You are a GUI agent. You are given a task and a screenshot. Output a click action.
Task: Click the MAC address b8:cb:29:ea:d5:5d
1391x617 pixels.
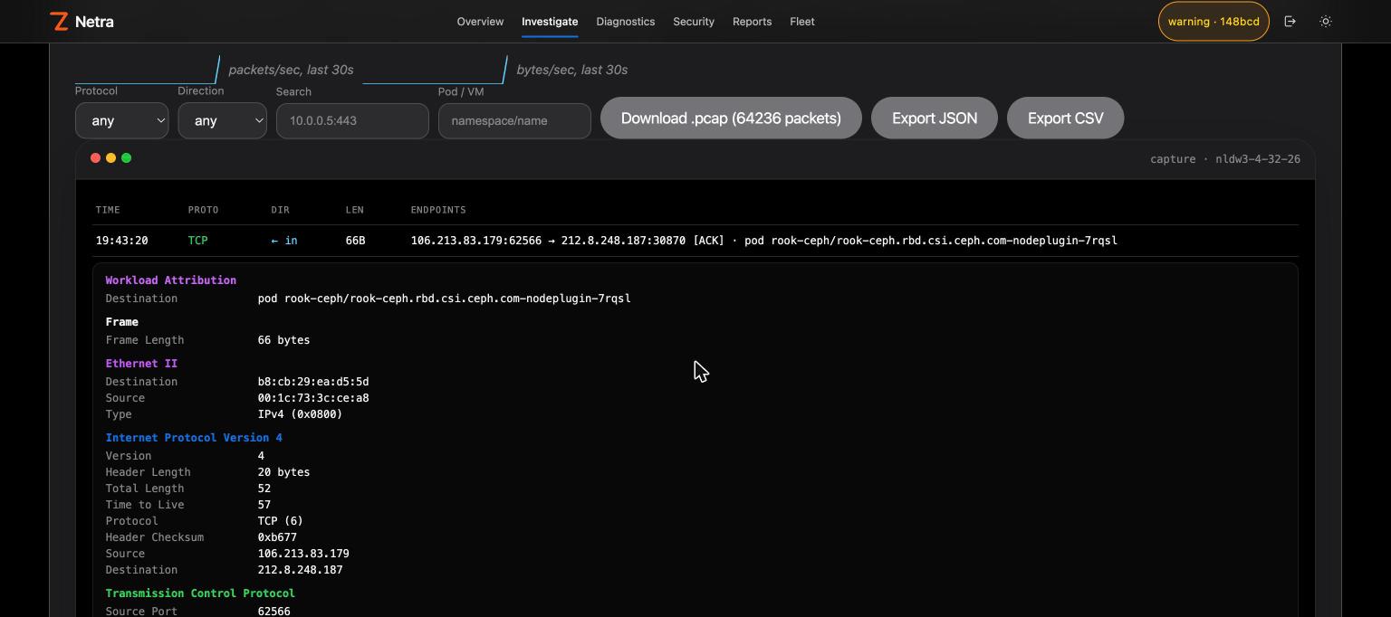(313, 382)
